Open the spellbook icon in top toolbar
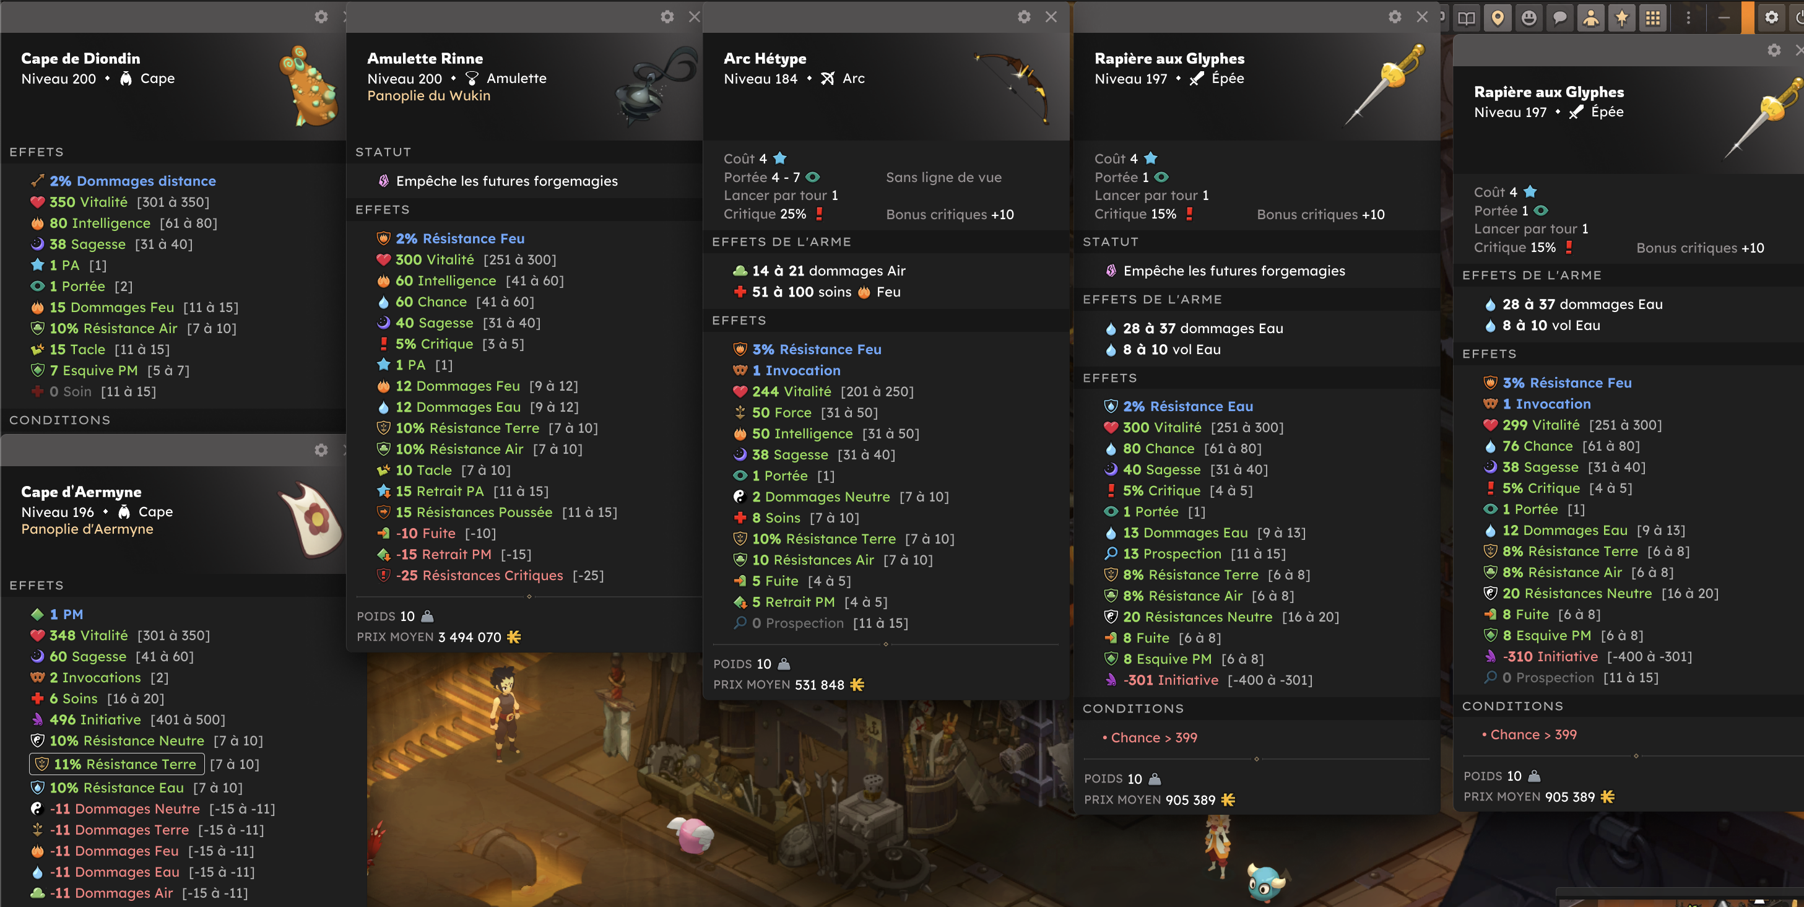Screen dimensions: 1804x907 pyautogui.click(x=1467, y=17)
